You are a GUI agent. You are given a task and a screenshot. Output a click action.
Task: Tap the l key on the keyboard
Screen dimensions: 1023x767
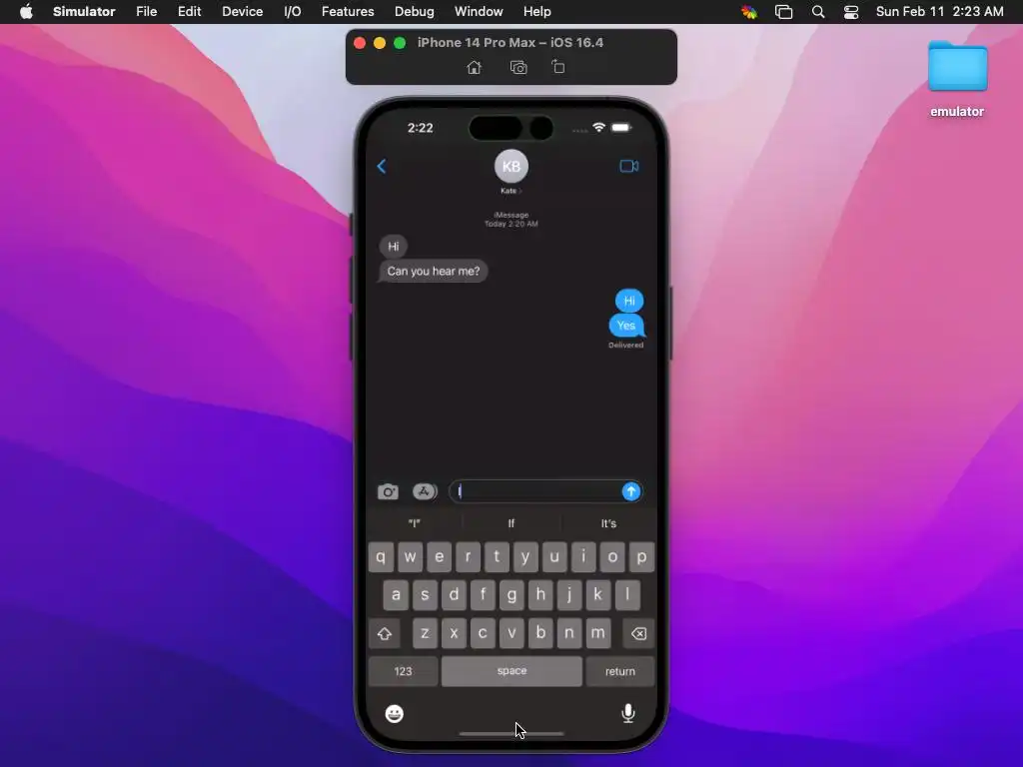[627, 595]
